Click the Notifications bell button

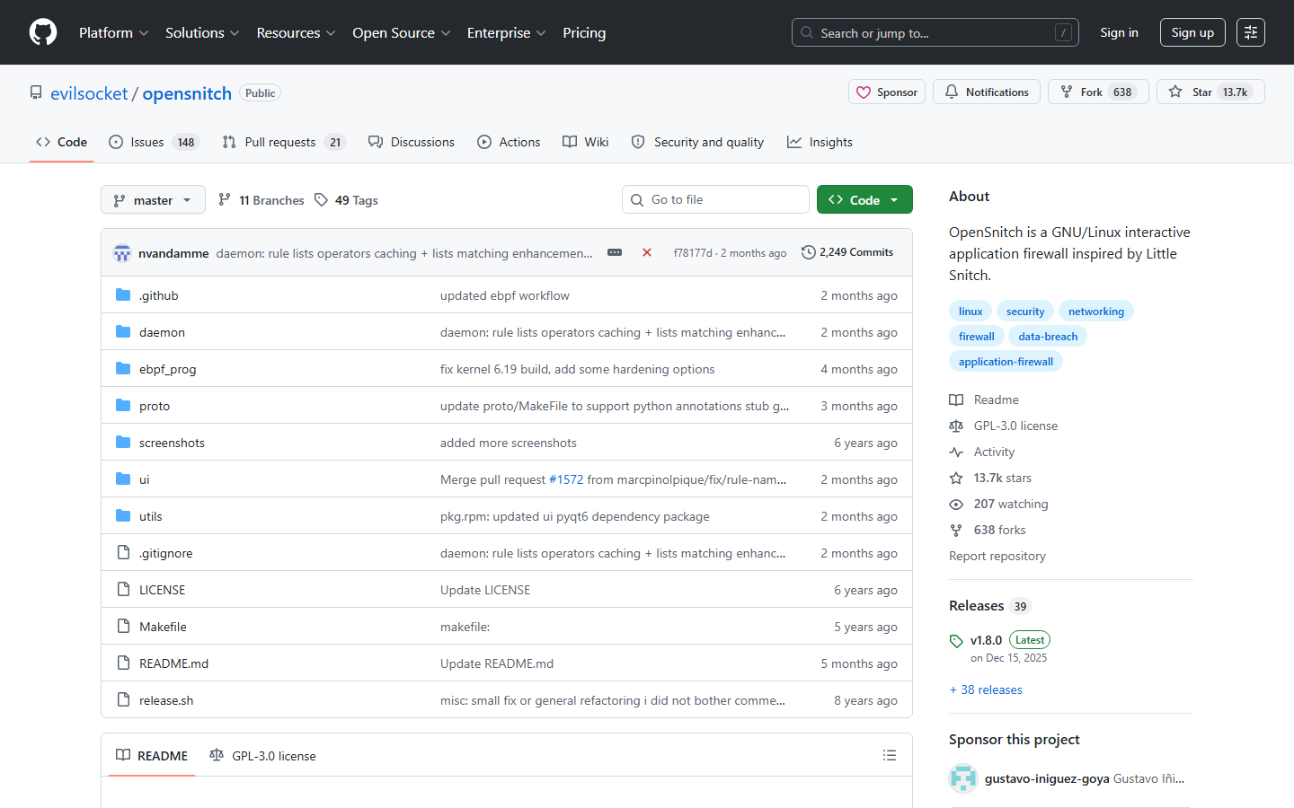(x=987, y=92)
